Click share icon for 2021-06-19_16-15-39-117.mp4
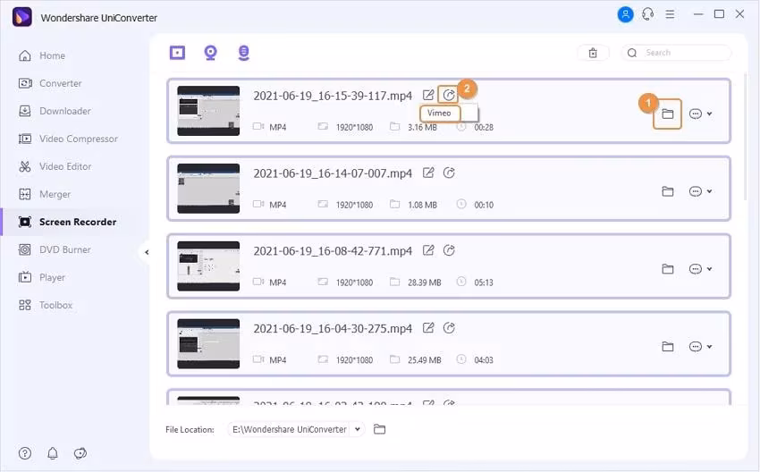This screenshot has height=472, width=760. click(x=449, y=95)
